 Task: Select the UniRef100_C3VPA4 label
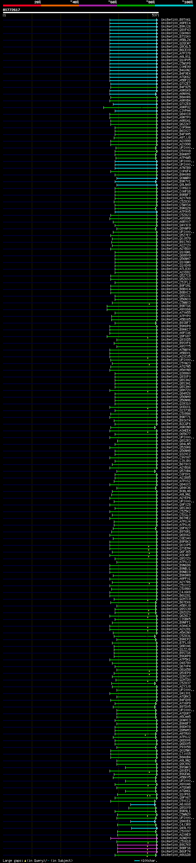click(176, 111)
